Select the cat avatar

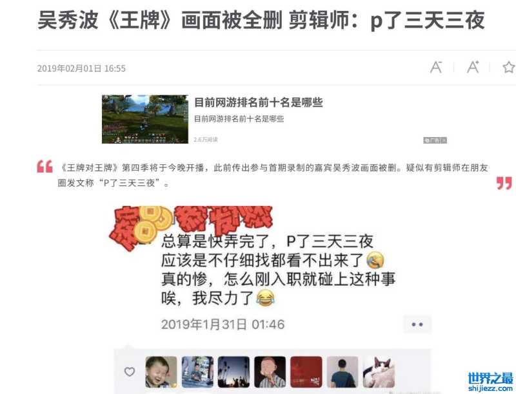click(x=379, y=372)
